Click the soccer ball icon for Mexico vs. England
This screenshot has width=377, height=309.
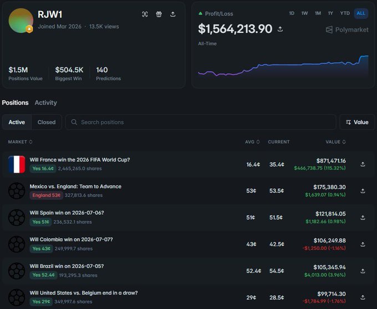(17, 191)
